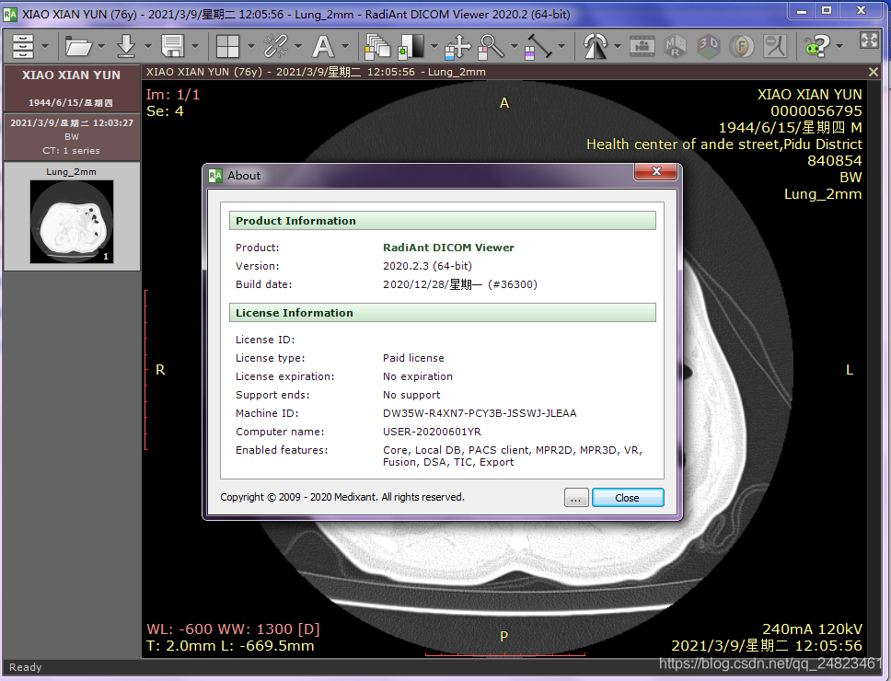The height and width of the screenshot is (681, 891).
Task: Click the ellipsis button in About dialog
Action: click(576, 498)
